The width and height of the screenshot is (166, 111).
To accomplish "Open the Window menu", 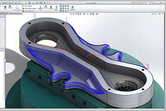I will (11, 3).
